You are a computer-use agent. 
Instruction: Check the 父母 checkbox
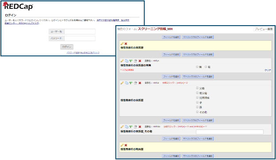pyautogui.click(x=197, y=88)
